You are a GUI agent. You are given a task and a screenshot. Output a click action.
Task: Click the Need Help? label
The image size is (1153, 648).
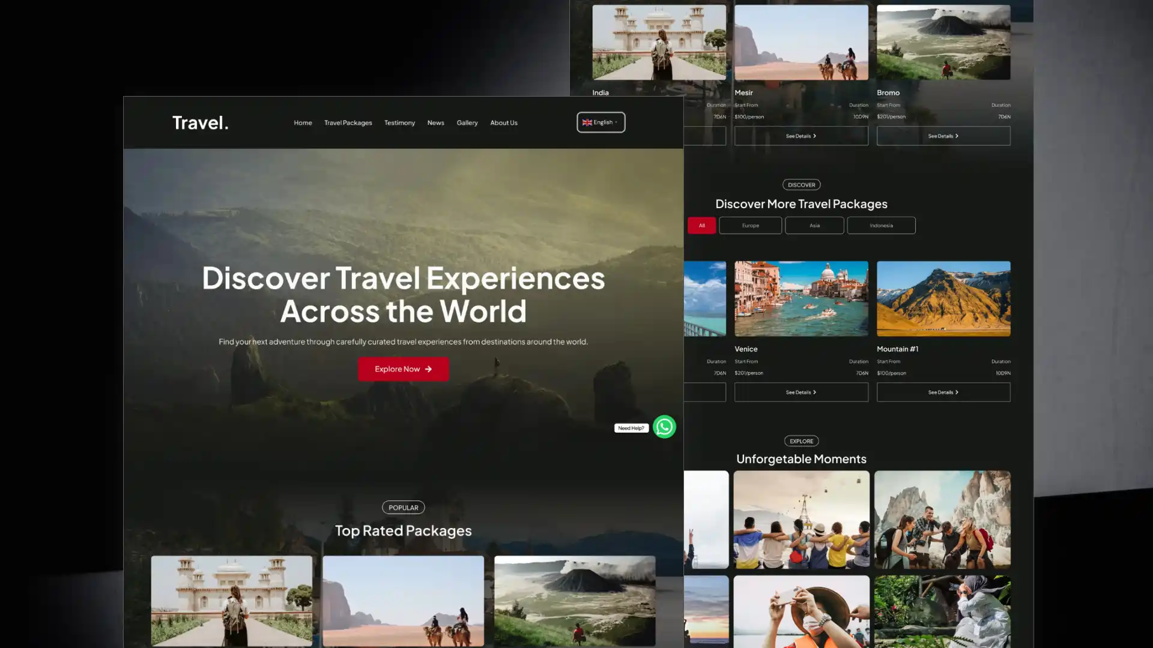(x=631, y=428)
